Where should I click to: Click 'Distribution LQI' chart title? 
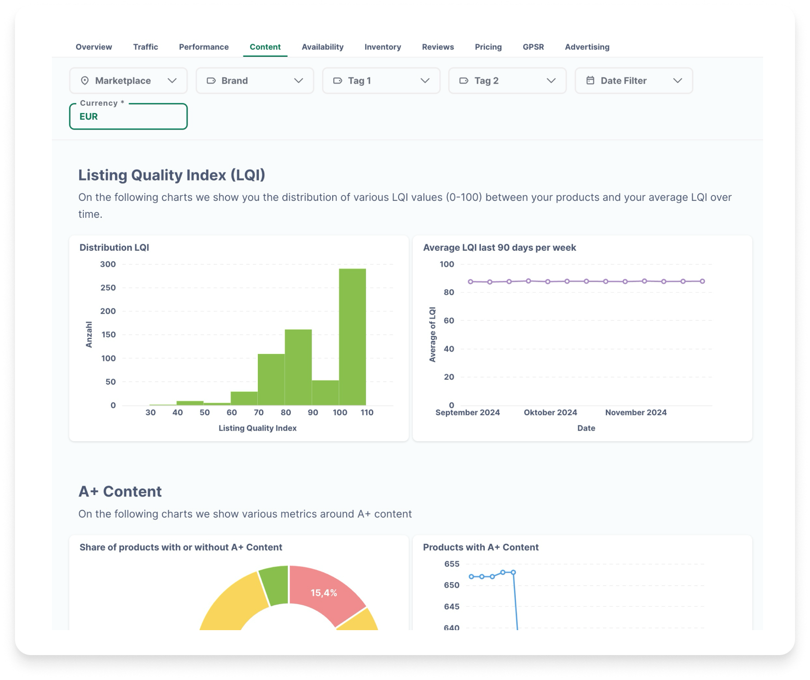point(114,247)
